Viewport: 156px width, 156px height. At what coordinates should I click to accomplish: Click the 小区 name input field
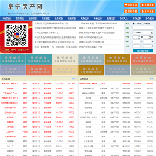click(143, 28)
